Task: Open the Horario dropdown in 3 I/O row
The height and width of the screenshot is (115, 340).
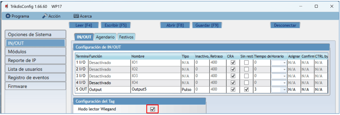Action: [x=284, y=76]
